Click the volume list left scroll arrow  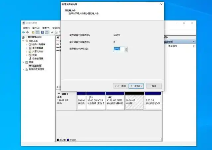[x=57, y=87]
